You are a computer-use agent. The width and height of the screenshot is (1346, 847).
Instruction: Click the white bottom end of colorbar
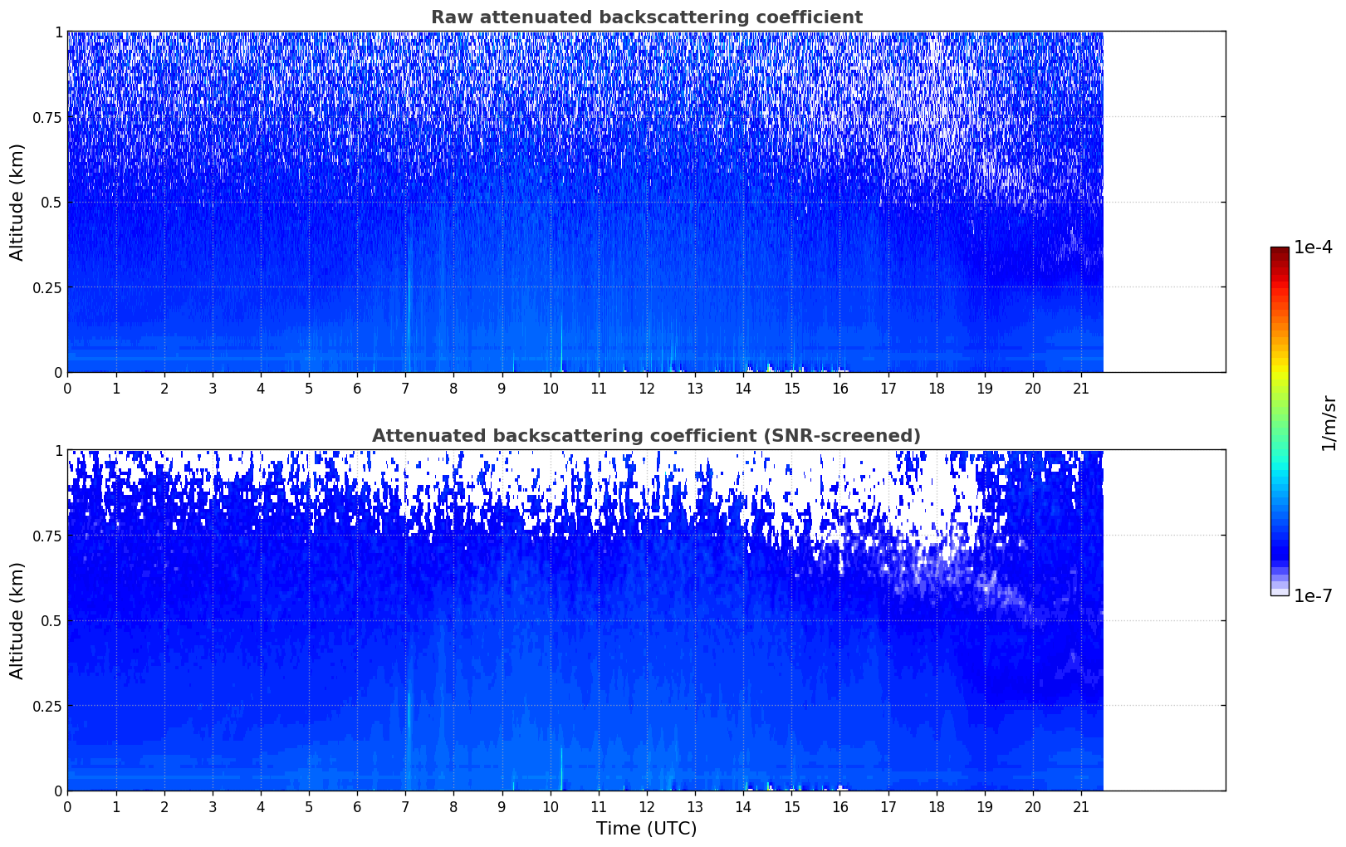click(1280, 592)
